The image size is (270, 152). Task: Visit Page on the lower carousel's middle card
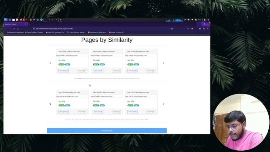116,112
